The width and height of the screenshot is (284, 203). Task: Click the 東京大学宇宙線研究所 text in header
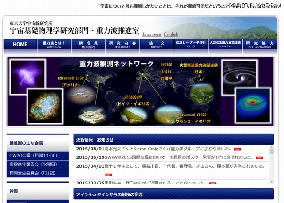point(31,23)
